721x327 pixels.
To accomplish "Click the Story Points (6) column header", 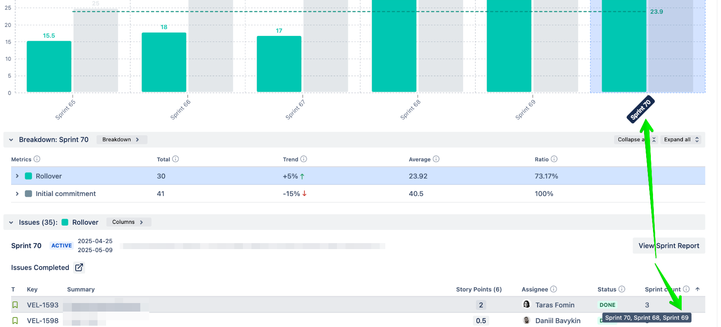I will (479, 289).
